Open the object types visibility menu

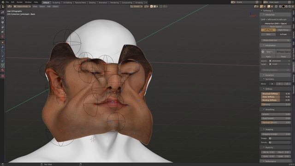click(x=256, y=6)
